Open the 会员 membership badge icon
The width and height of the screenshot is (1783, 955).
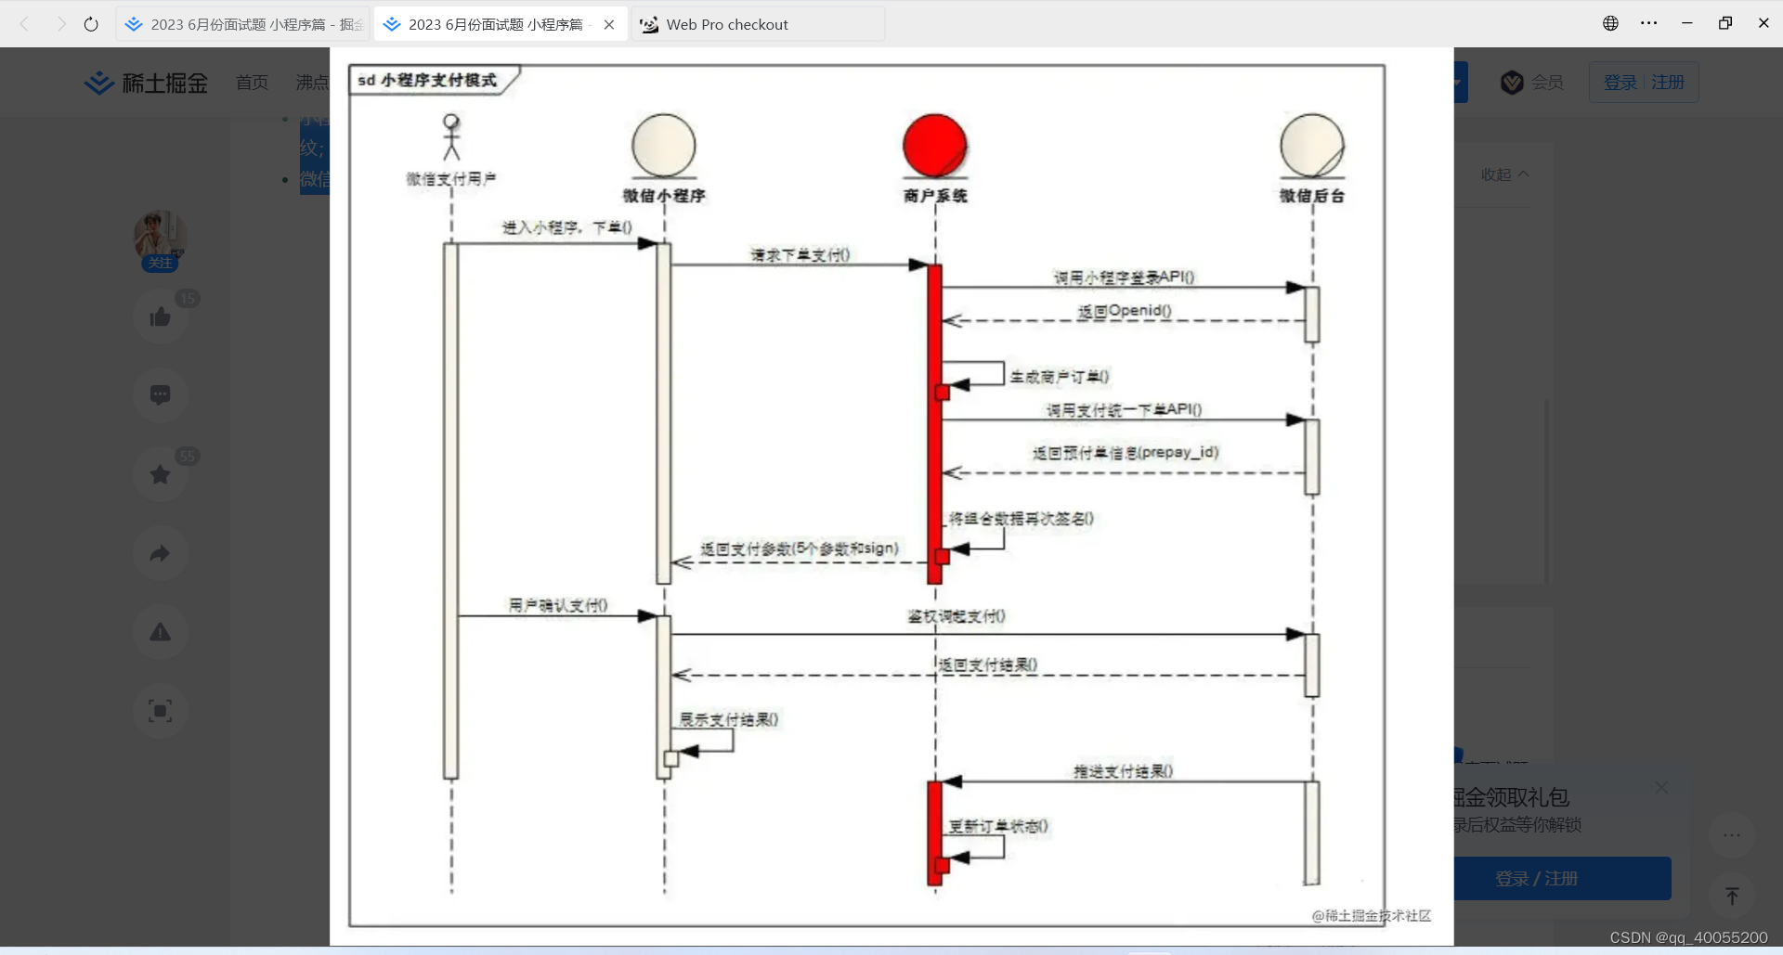click(1512, 82)
